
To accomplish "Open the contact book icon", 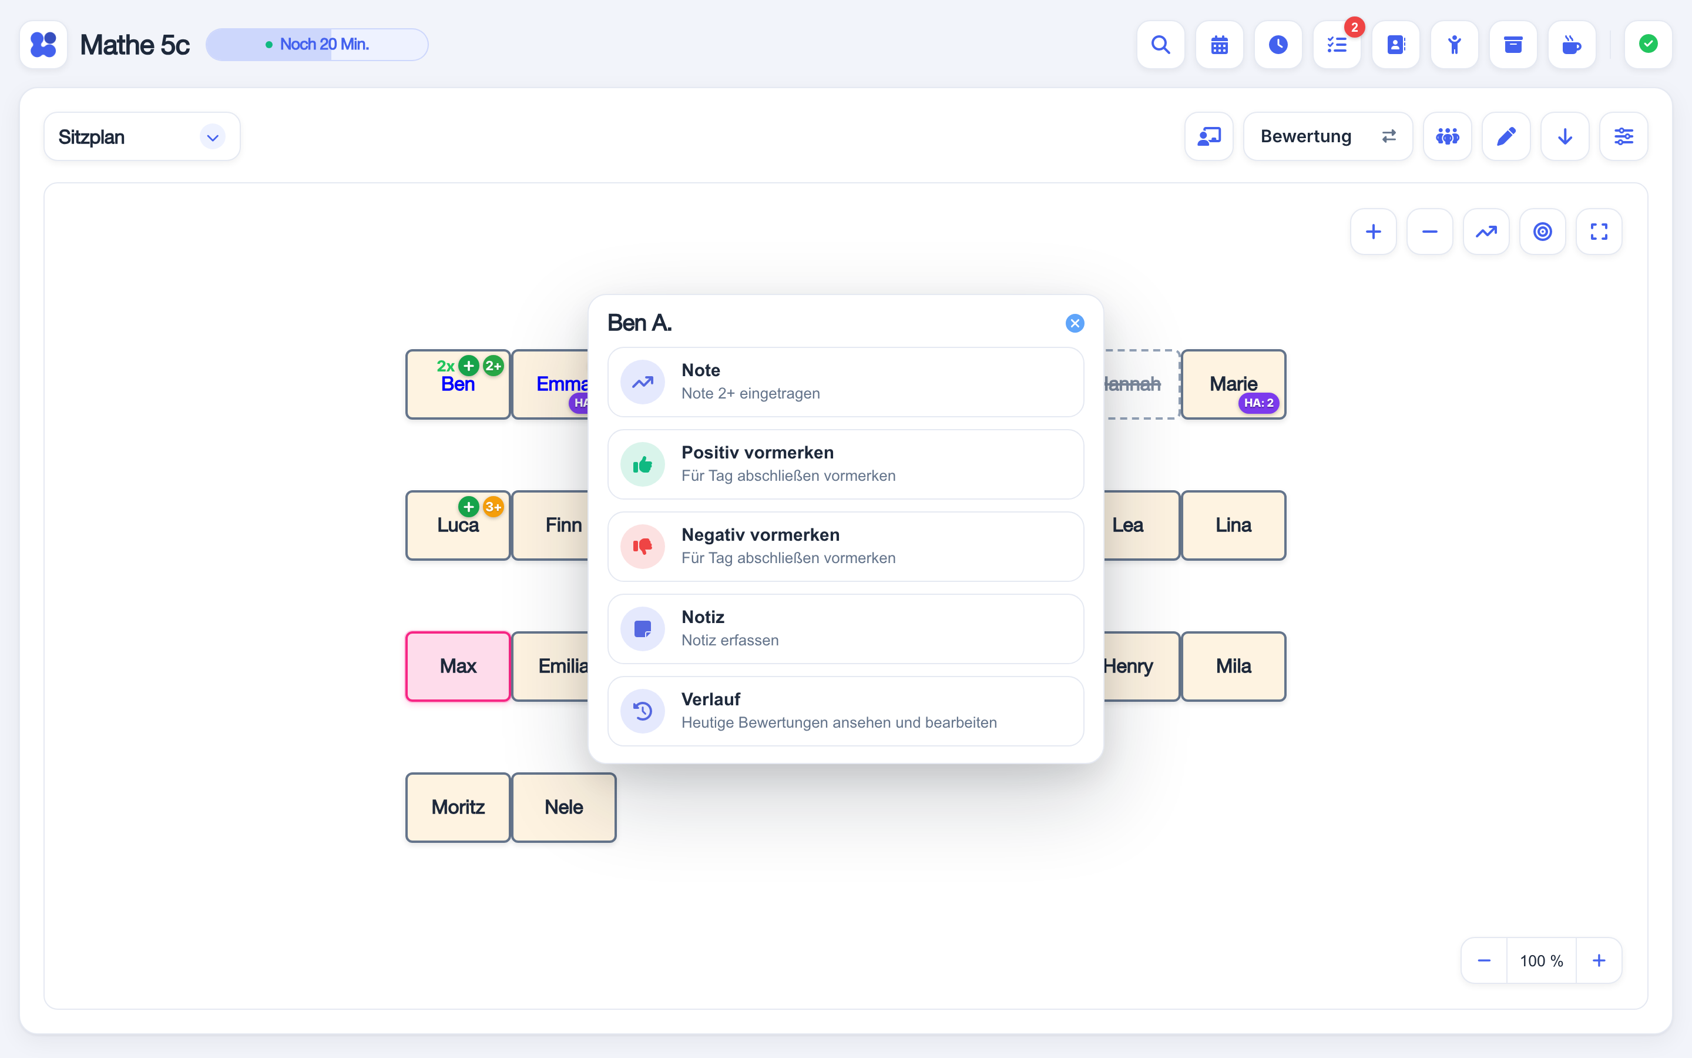I will pyautogui.click(x=1395, y=45).
